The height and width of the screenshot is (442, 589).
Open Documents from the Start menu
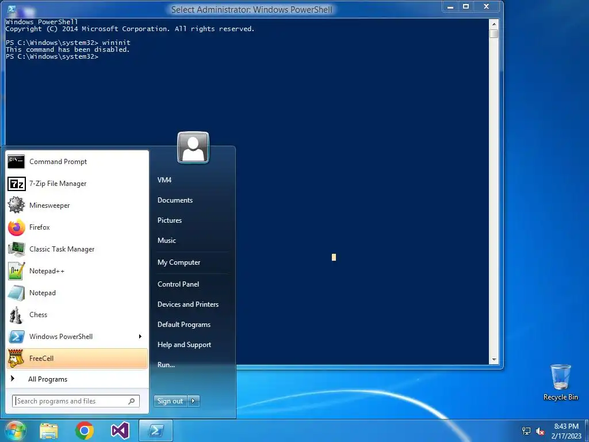[175, 200]
